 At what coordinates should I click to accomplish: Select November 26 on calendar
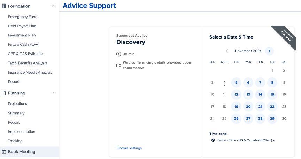[236, 119]
